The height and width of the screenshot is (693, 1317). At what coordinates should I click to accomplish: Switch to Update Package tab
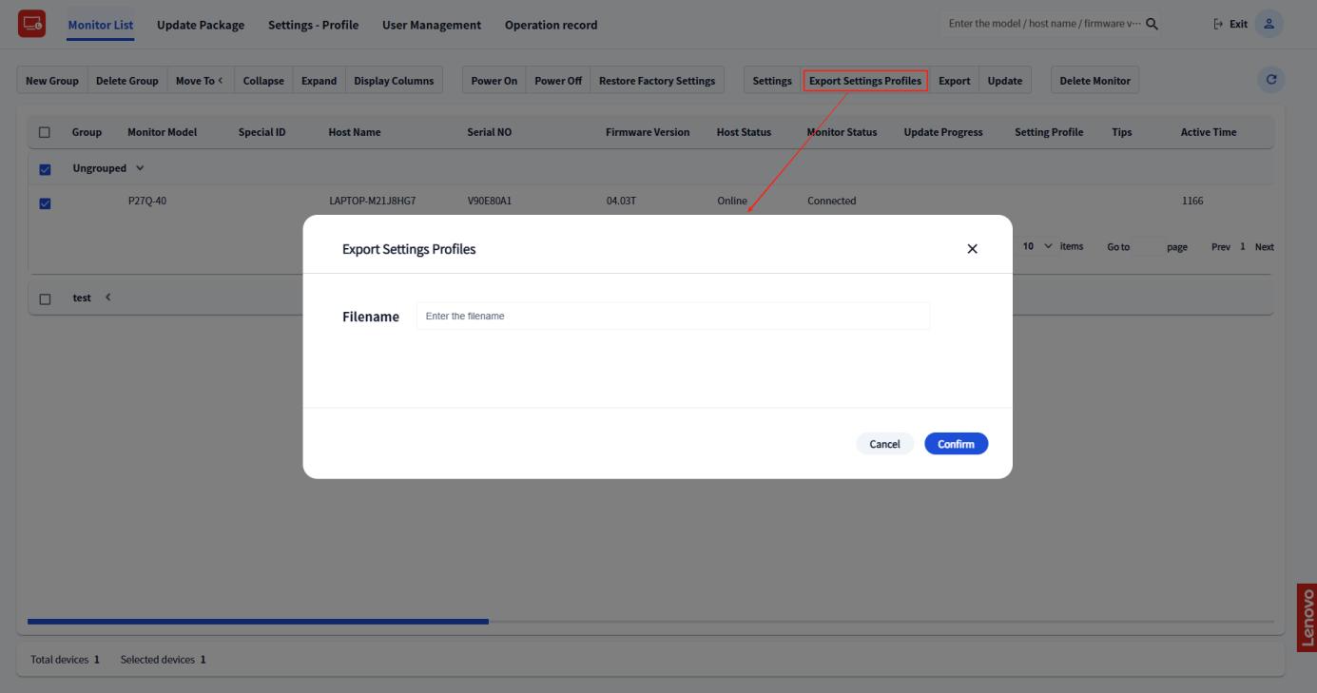[x=200, y=25]
